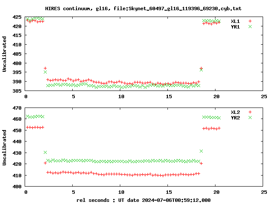This screenshot has height=204, width=272.
Task: Click the YR1 green cross legend marker
Action: tap(250, 26)
